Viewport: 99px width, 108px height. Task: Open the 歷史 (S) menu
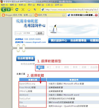click(x=31, y=5)
